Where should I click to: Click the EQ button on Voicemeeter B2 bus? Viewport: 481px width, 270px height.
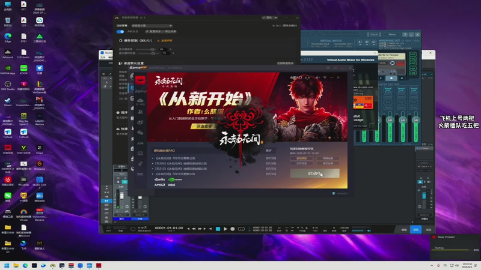[x=414, y=102]
